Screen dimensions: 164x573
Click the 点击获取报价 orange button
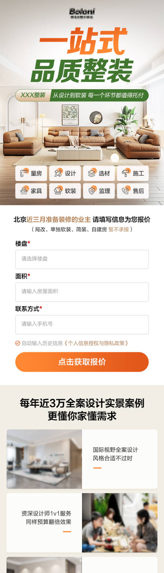82,362
